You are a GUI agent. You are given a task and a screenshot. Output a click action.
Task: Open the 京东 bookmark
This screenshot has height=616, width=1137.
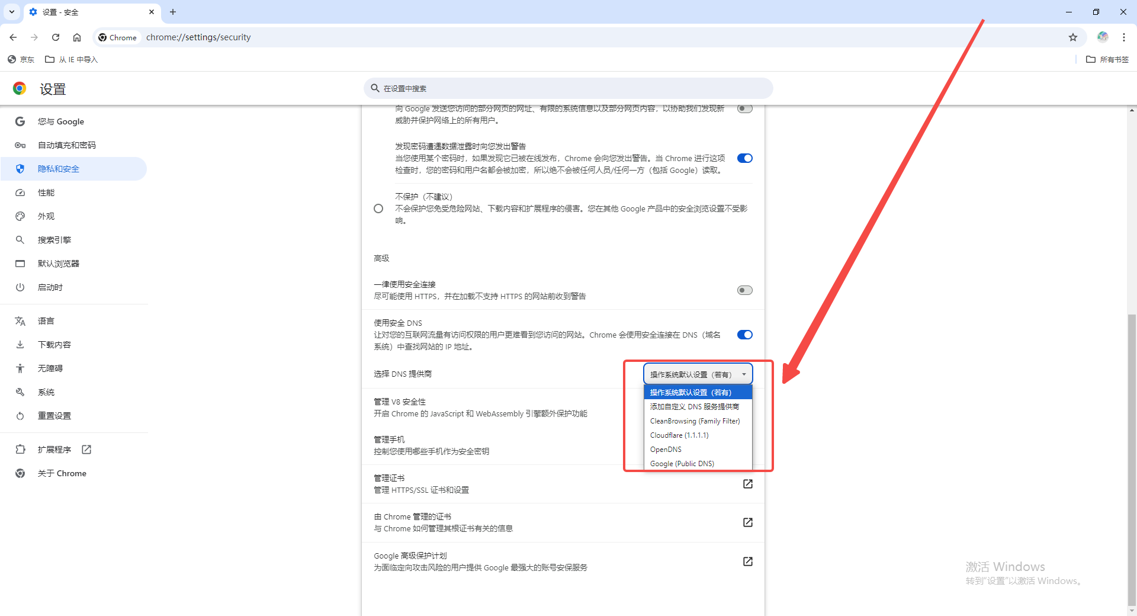coord(21,59)
